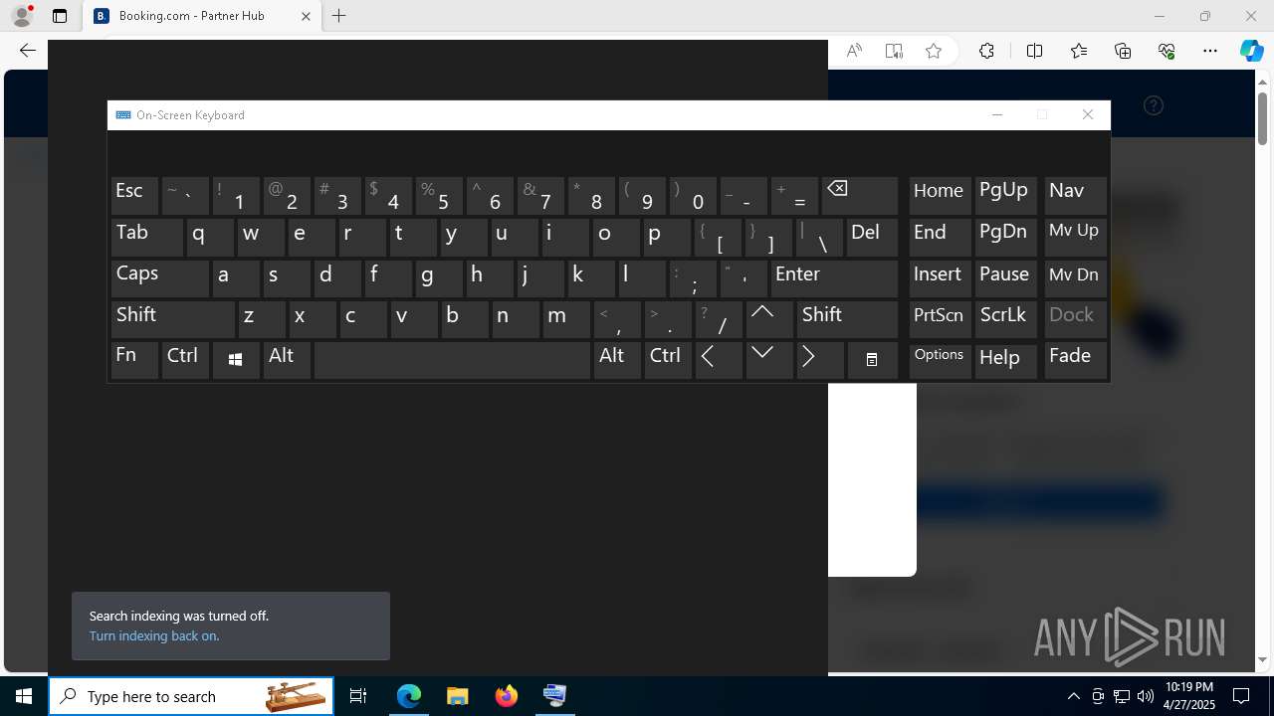Screen dimensions: 1274x716
Task: Toggle left Alt key on keyboard
Action: pyautogui.click(x=287, y=360)
